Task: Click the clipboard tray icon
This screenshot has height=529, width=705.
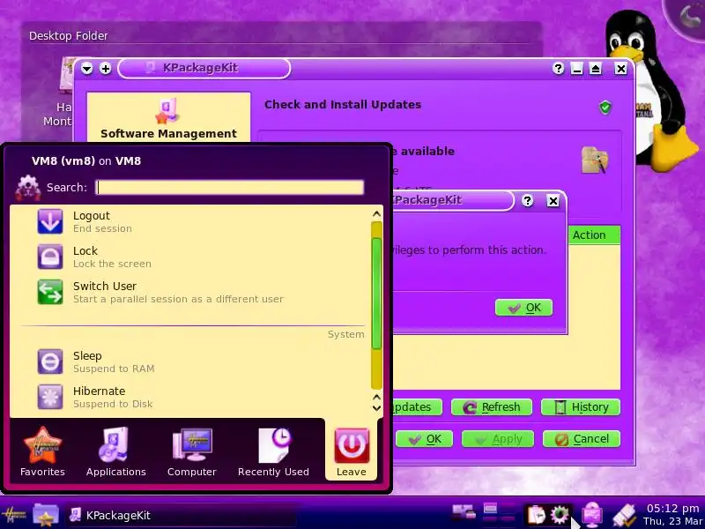Action: coord(536,515)
